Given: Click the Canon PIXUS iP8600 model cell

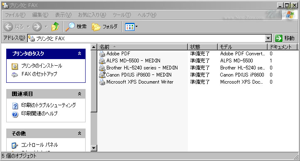Looking at the screenshot, I should click(x=242, y=75).
